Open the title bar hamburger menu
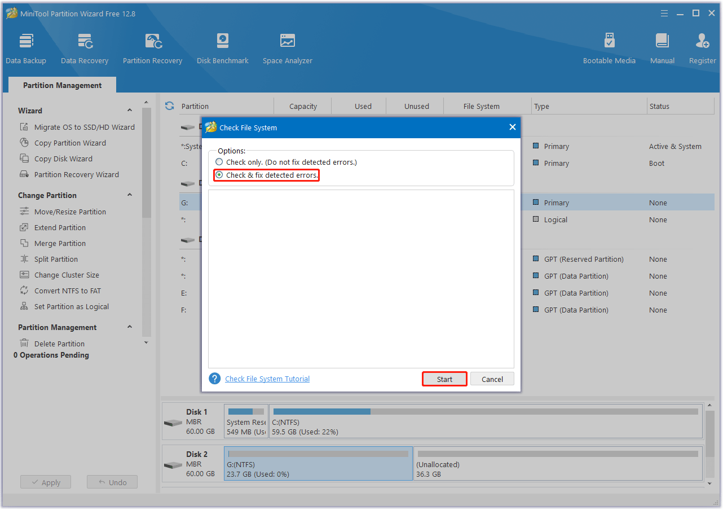Viewport: 723px width, 510px height. click(664, 13)
